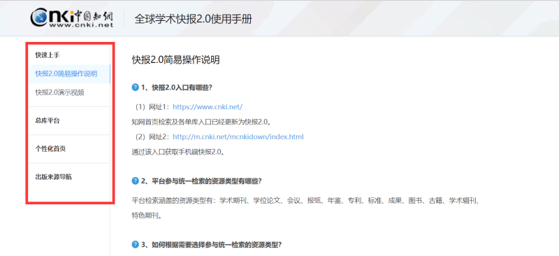Click the question icon beside 快报2.0入口有哪些
The height and width of the screenshot is (256, 559).
point(135,87)
